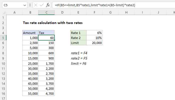Image resolution: width=175 pixels, height=100 pixels.
Task: Click the note 'rate2 = F5'
Action: coord(79,58)
